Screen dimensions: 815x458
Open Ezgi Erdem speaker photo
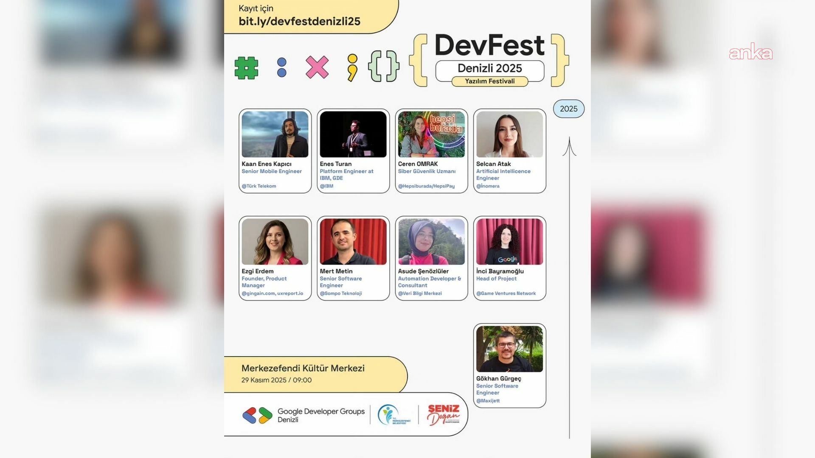(275, 242)
